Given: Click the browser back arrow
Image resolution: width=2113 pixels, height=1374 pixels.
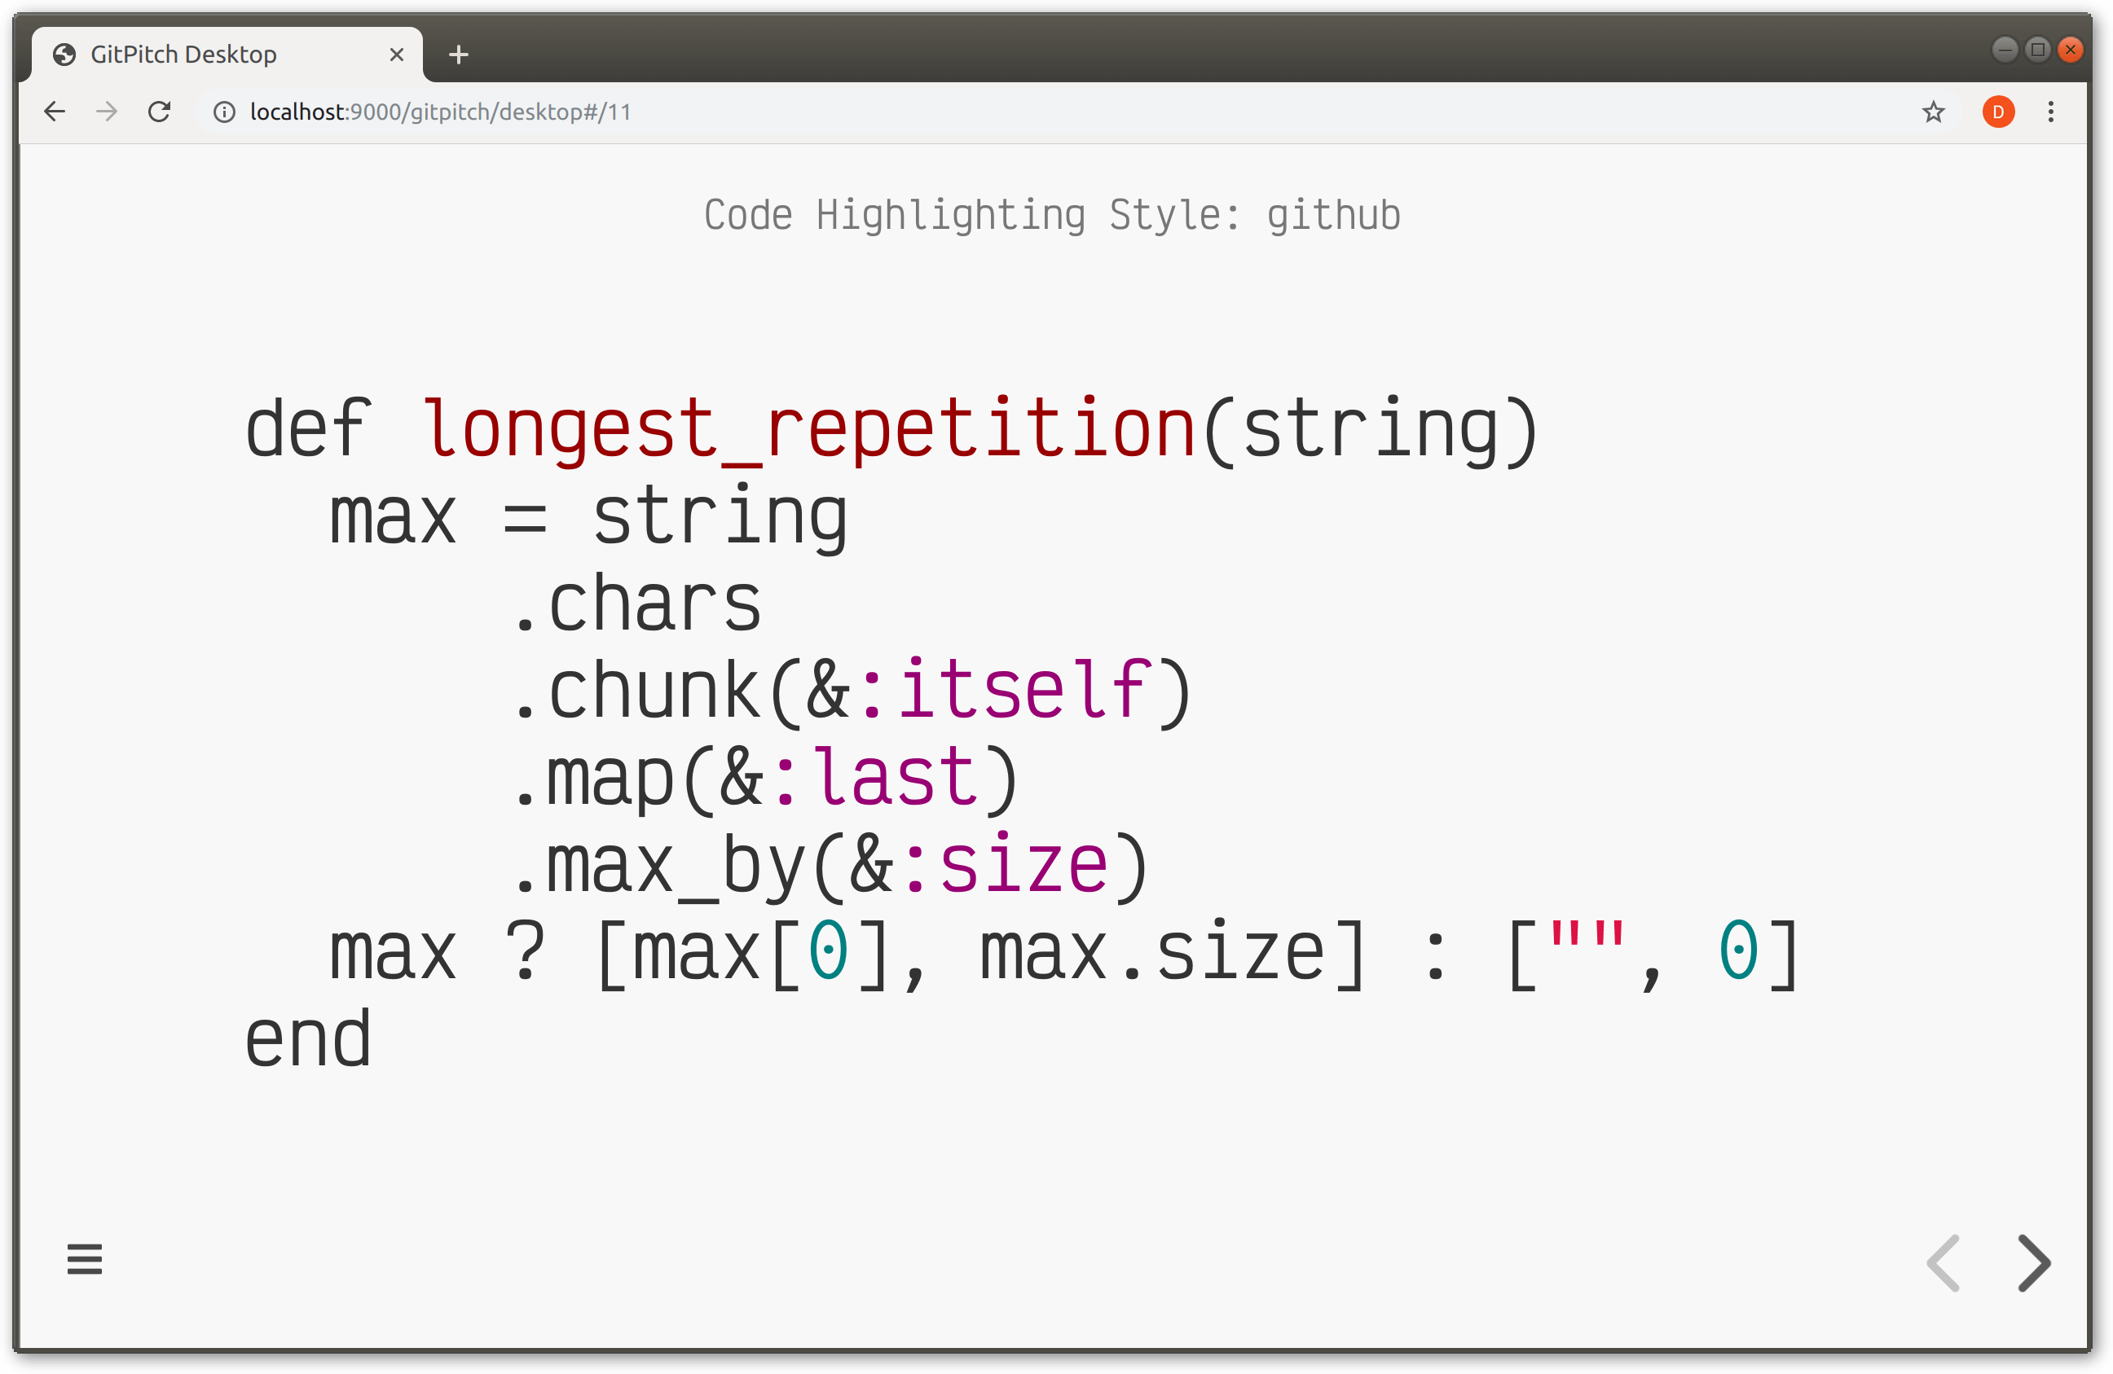Looking at the screenshot, I should pyautogui.click(x=55, y=112).
